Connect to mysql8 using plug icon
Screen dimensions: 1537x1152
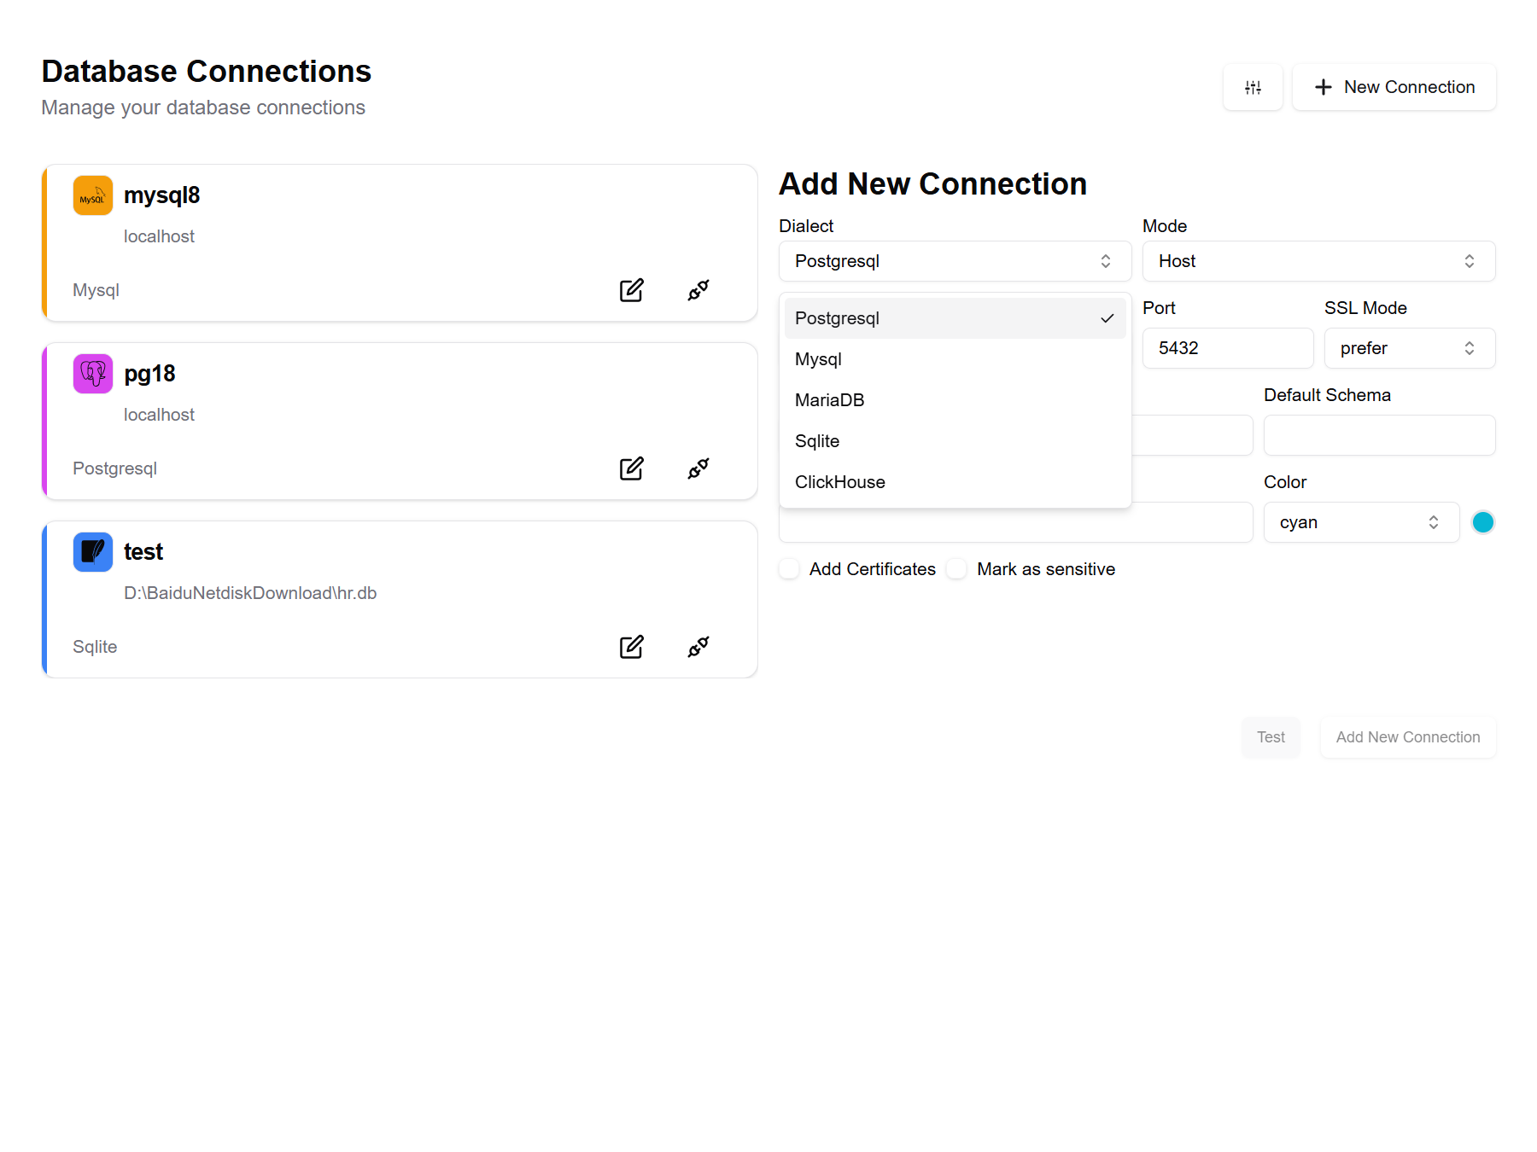click(x=698, y=290)
